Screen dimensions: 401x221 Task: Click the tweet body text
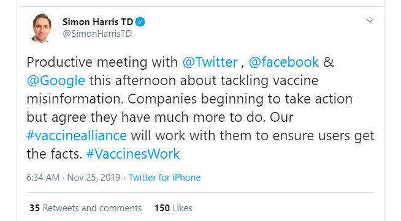[x=200, y=108]
